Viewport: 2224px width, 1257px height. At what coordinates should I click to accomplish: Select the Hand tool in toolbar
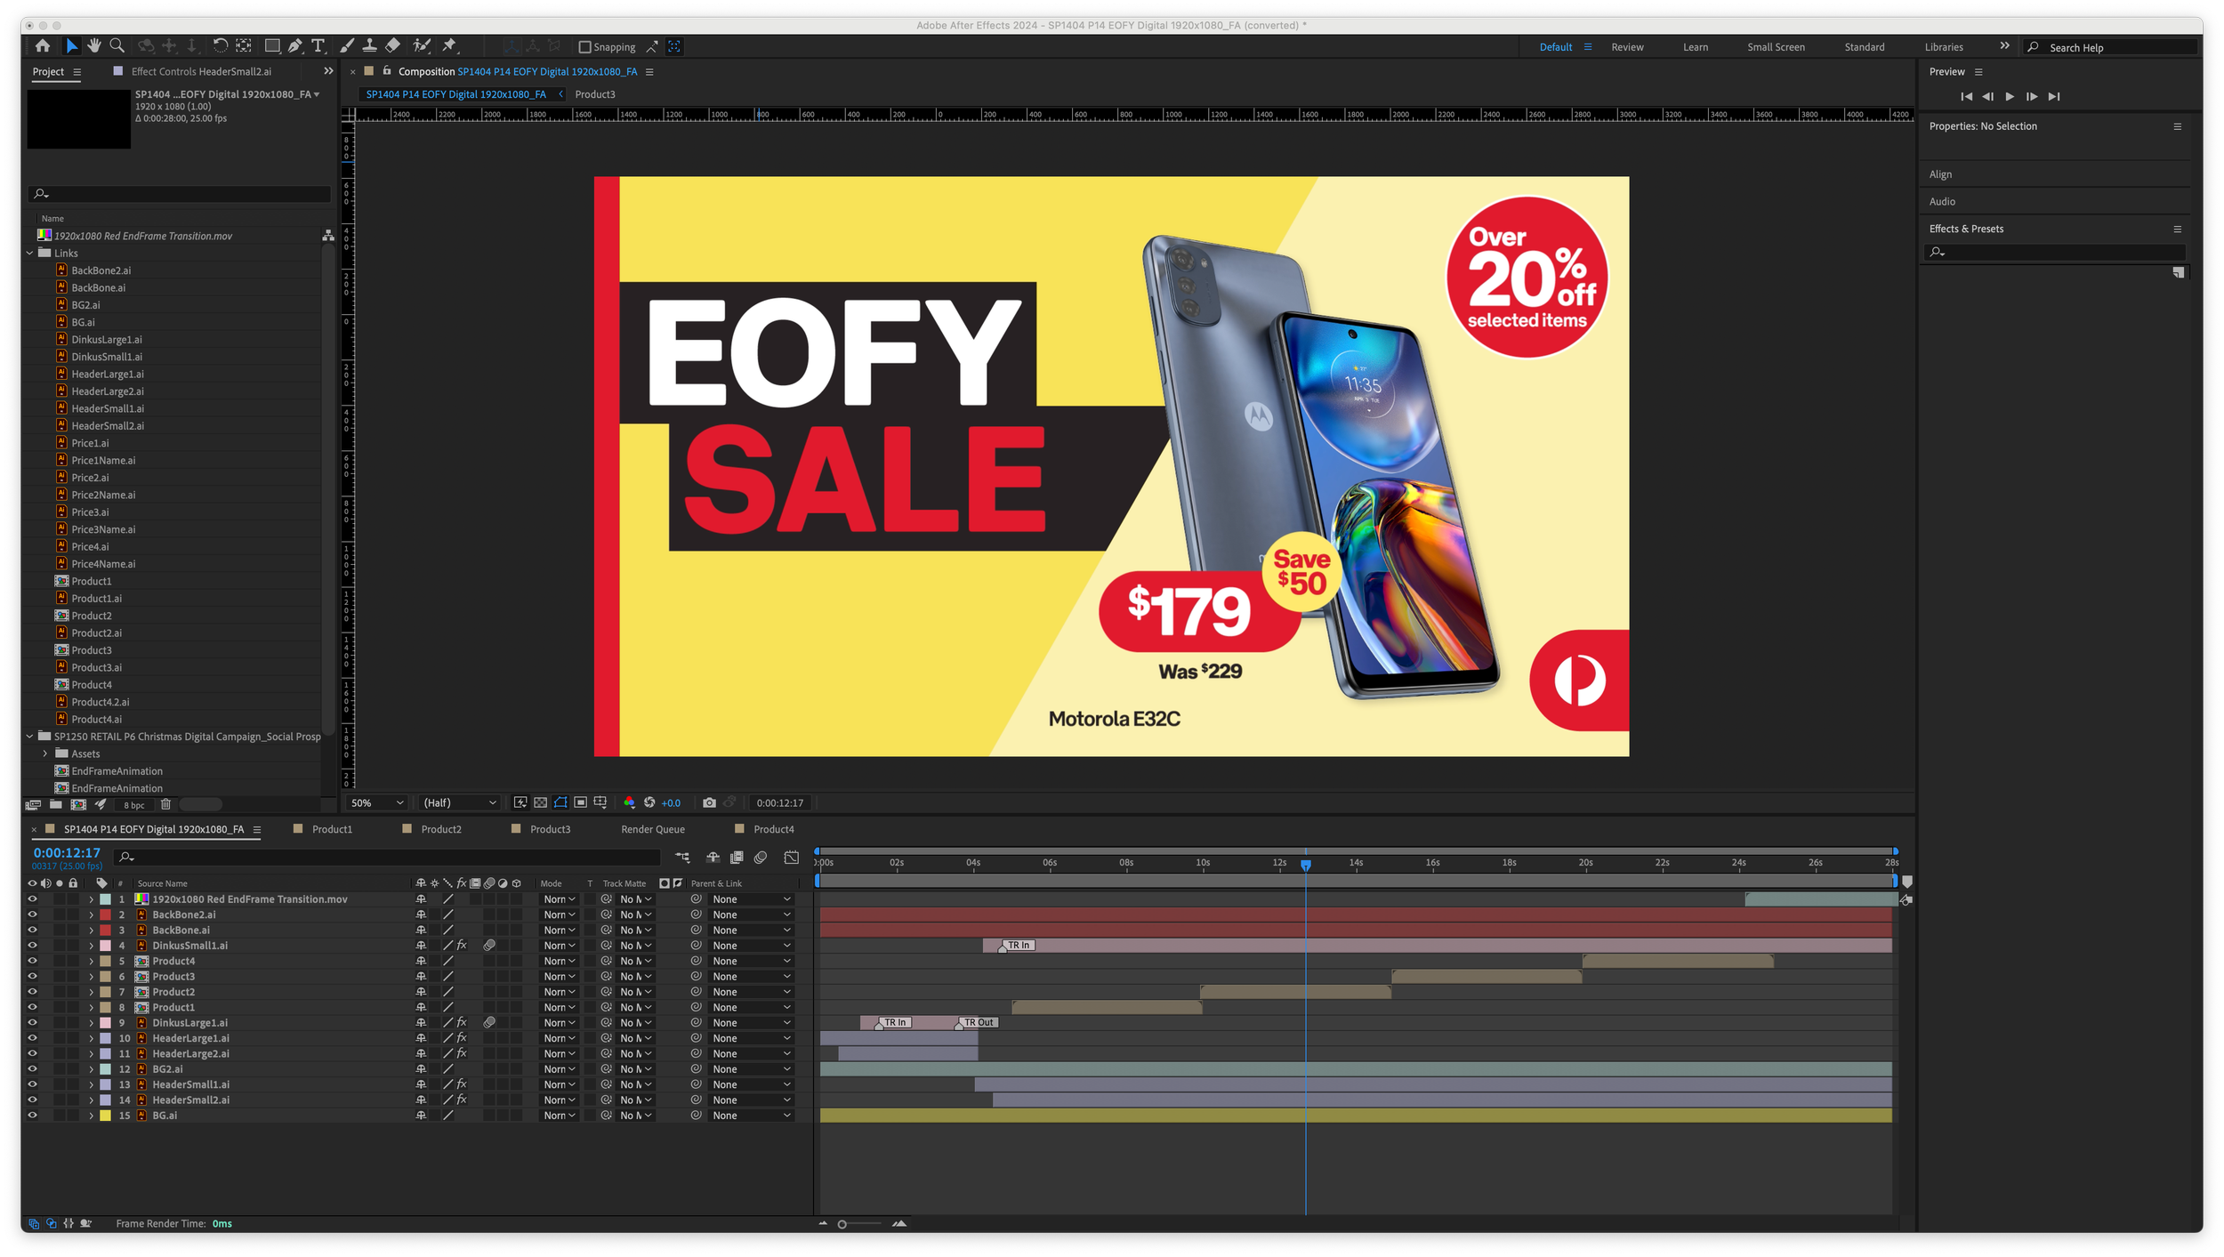tap(93, 46)
